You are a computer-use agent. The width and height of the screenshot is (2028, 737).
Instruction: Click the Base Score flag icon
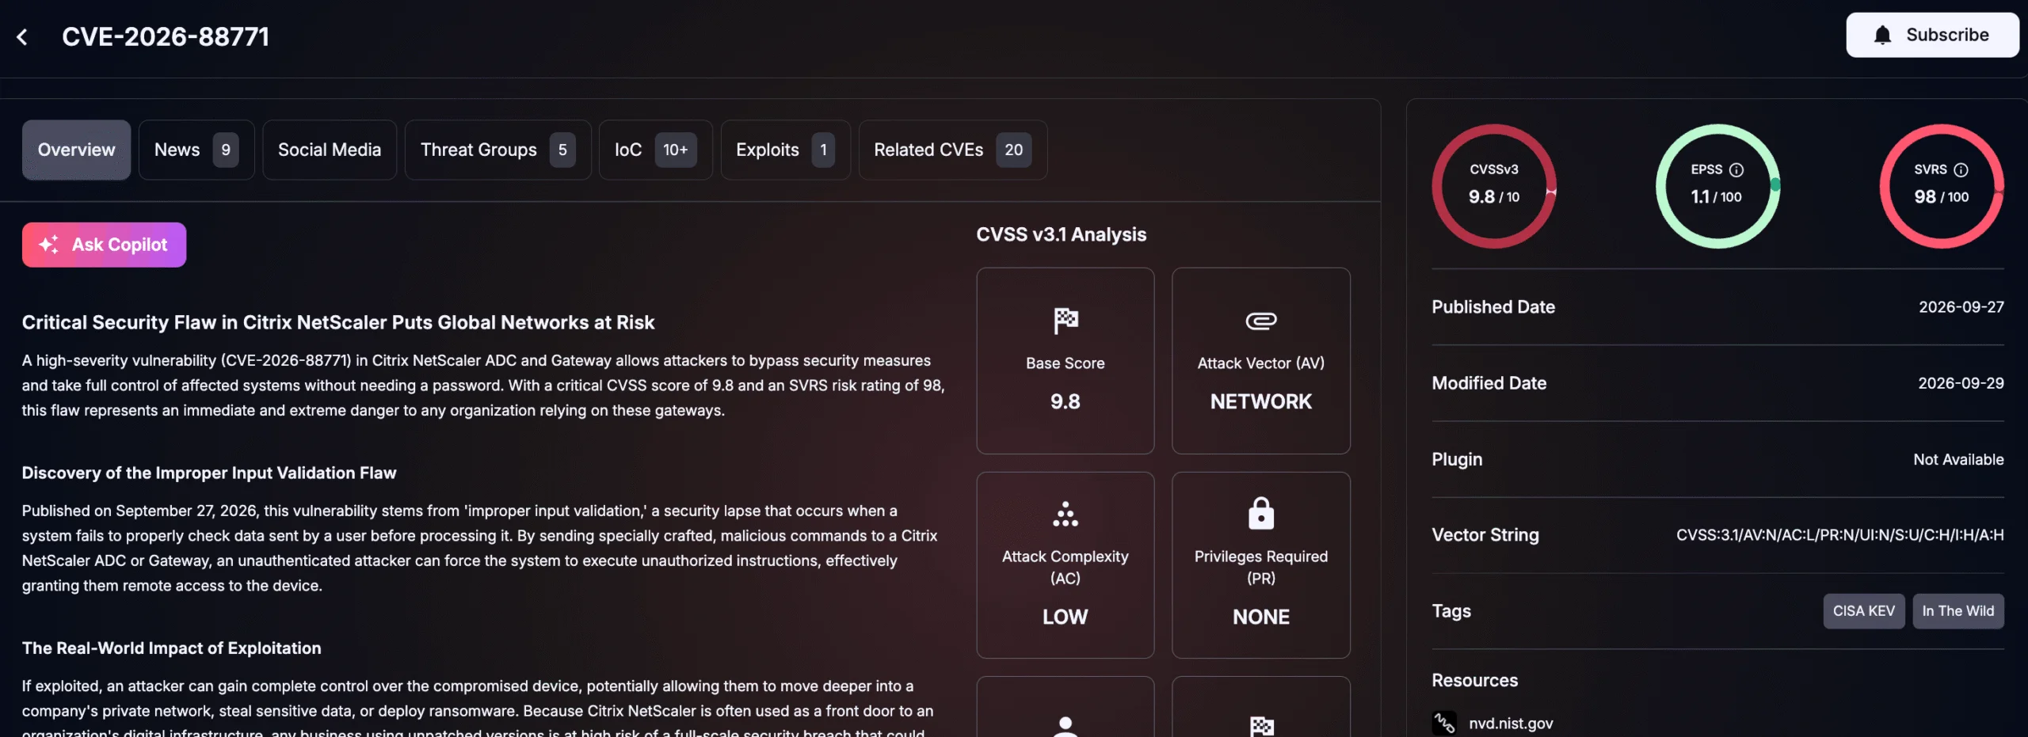pos(1065,321)
